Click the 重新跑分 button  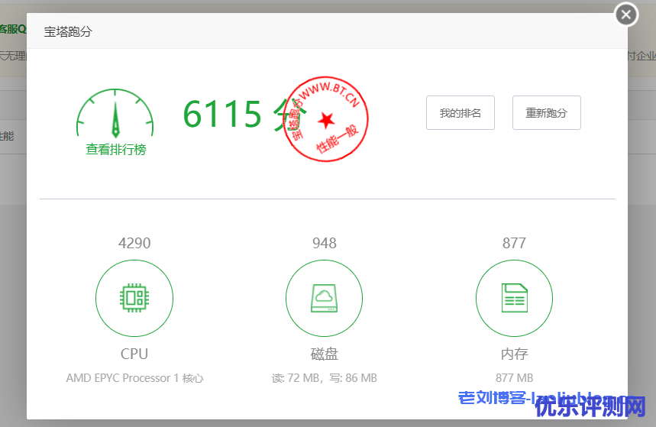[546, 112]
